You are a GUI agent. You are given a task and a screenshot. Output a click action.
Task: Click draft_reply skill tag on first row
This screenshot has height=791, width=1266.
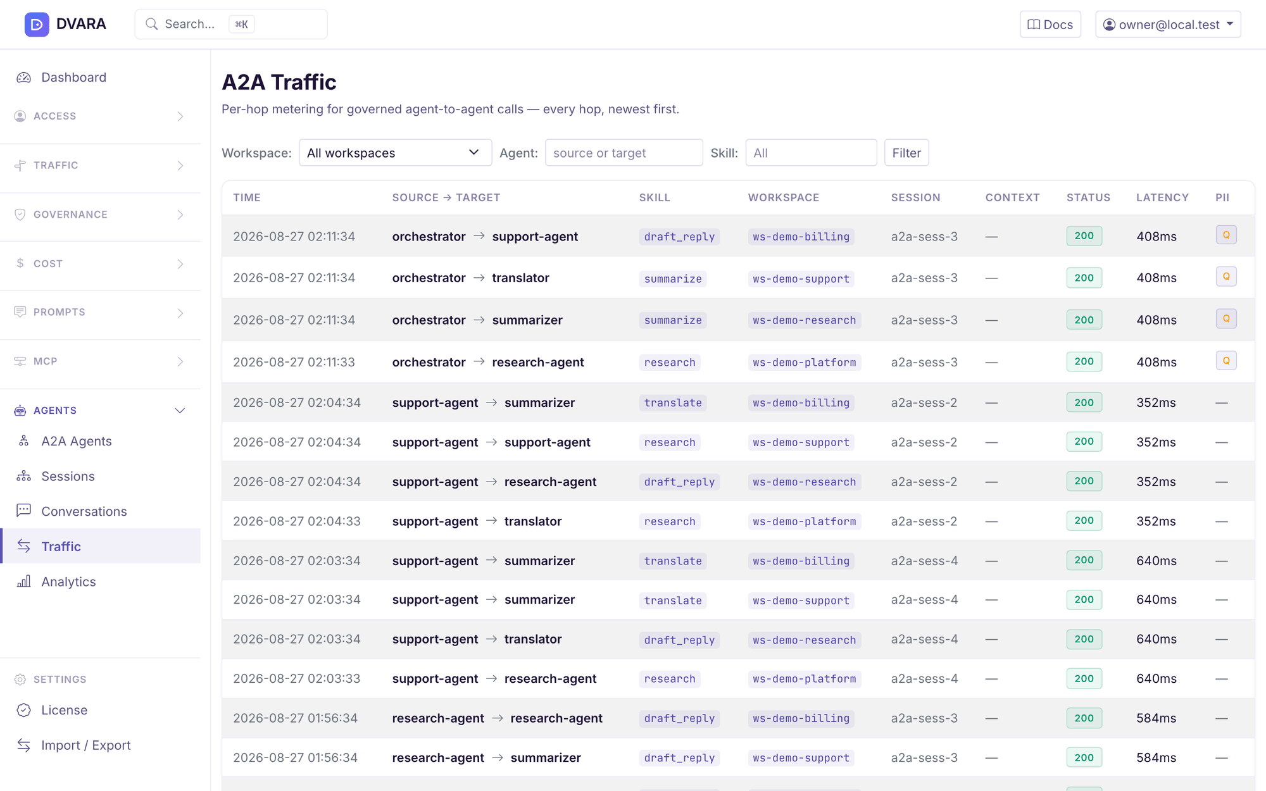tap(679, 237)
